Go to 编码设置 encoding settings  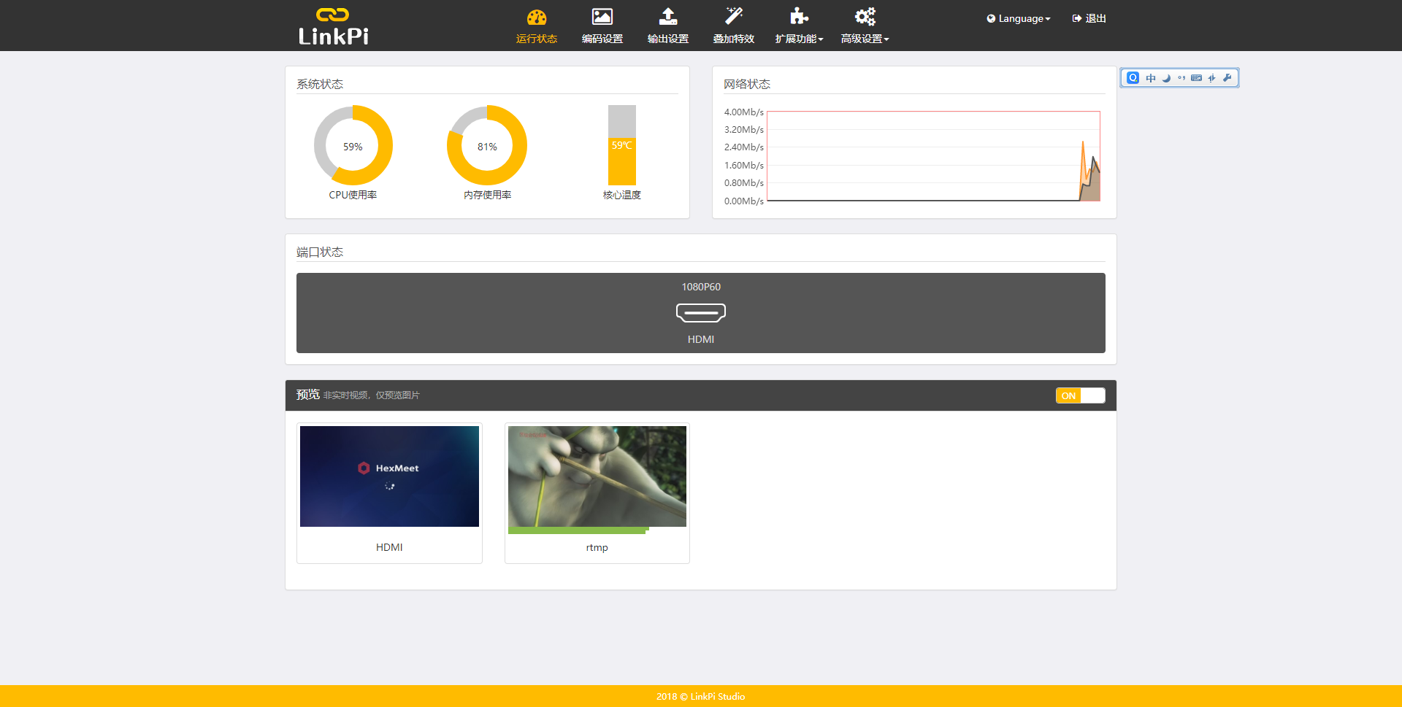(602, 26)
